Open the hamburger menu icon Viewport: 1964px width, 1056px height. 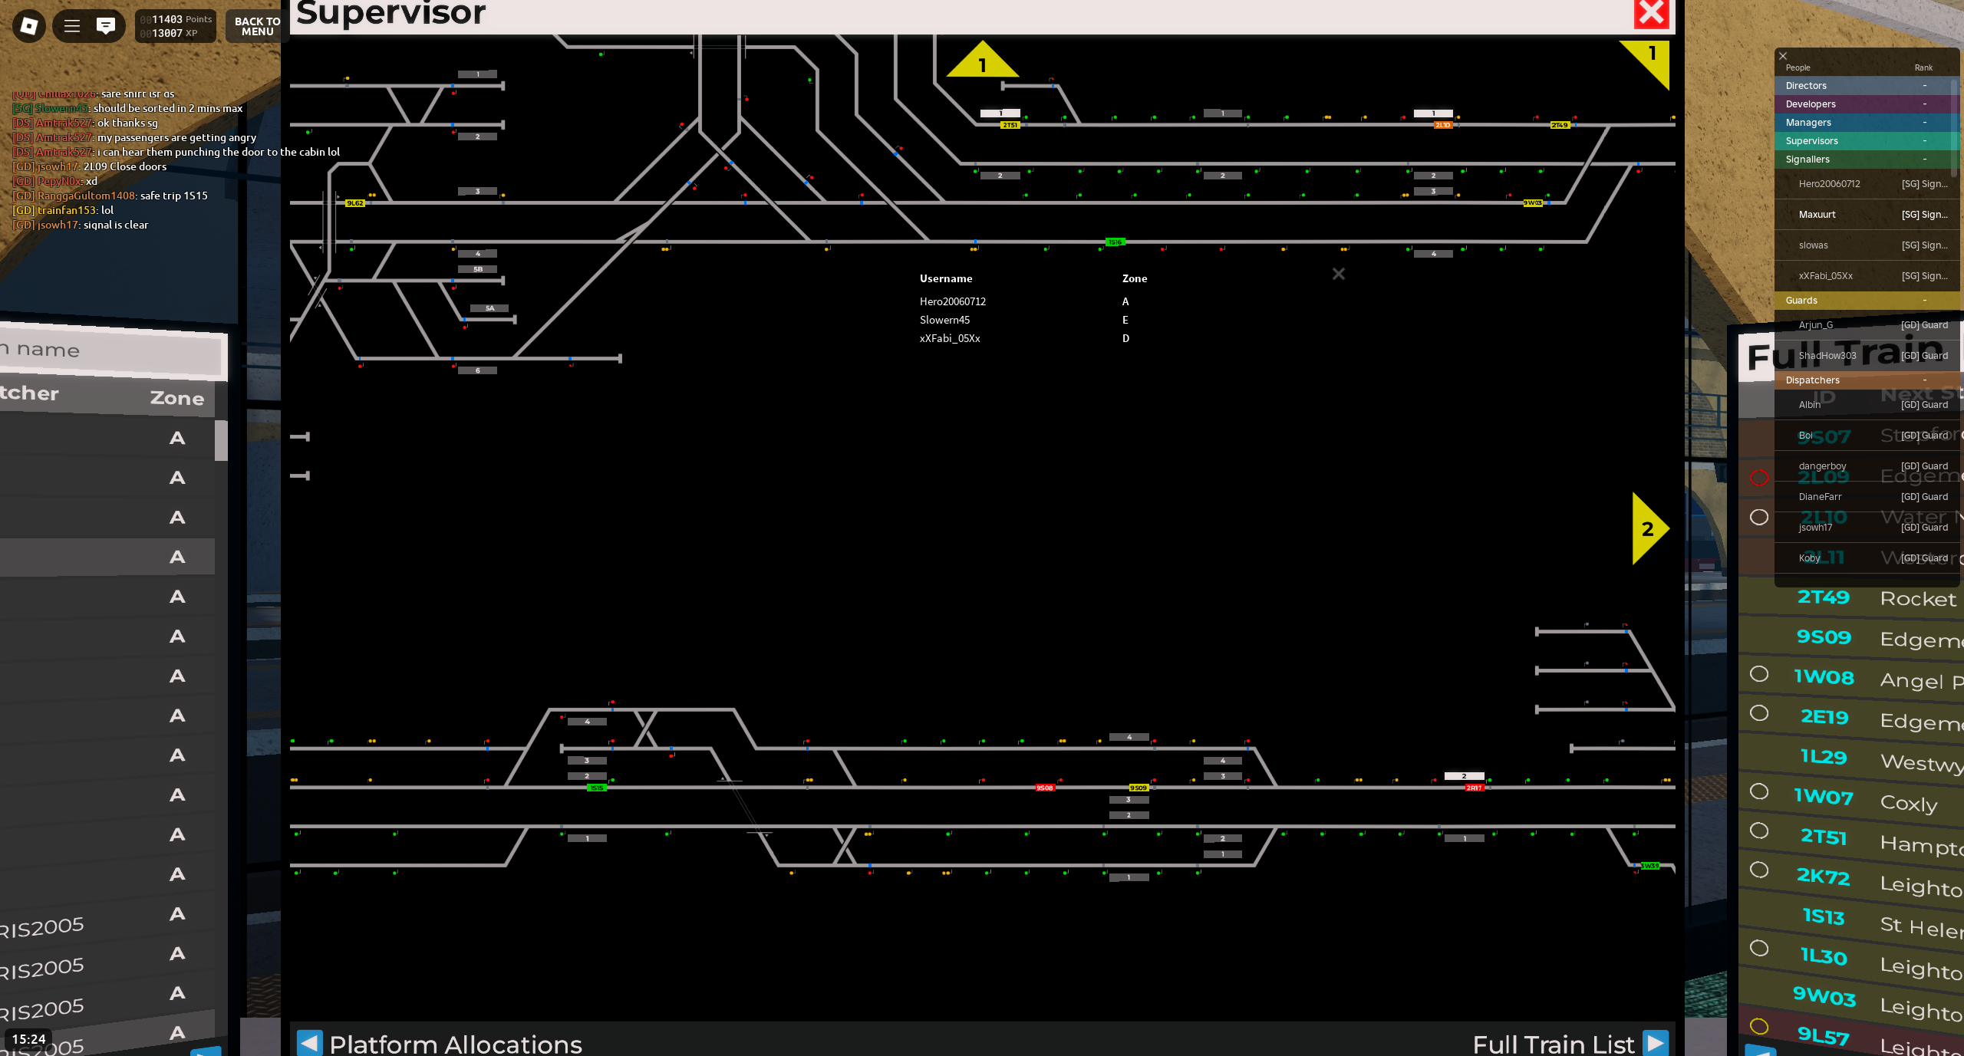72,26
